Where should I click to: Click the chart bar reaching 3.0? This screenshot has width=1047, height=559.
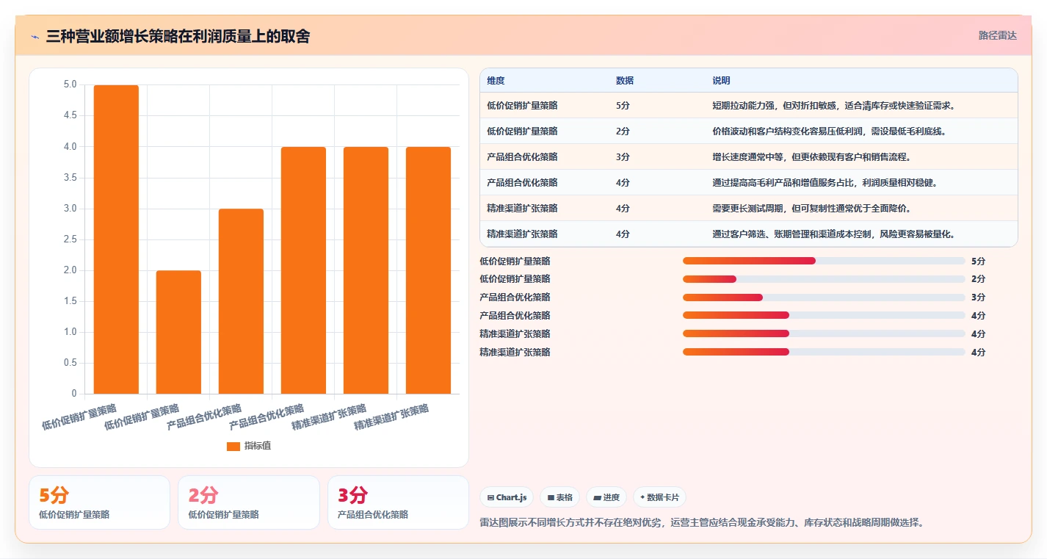(x=241, y=301)
